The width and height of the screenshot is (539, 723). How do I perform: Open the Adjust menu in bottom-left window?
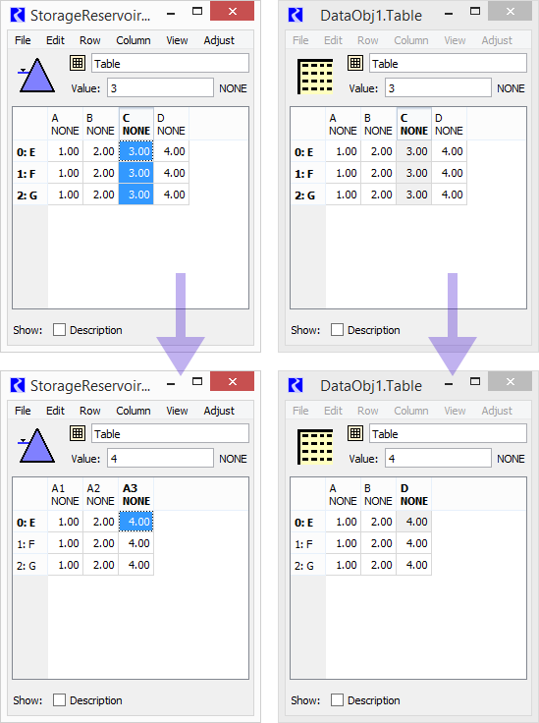pyautogui.click(x=219, y=411)
